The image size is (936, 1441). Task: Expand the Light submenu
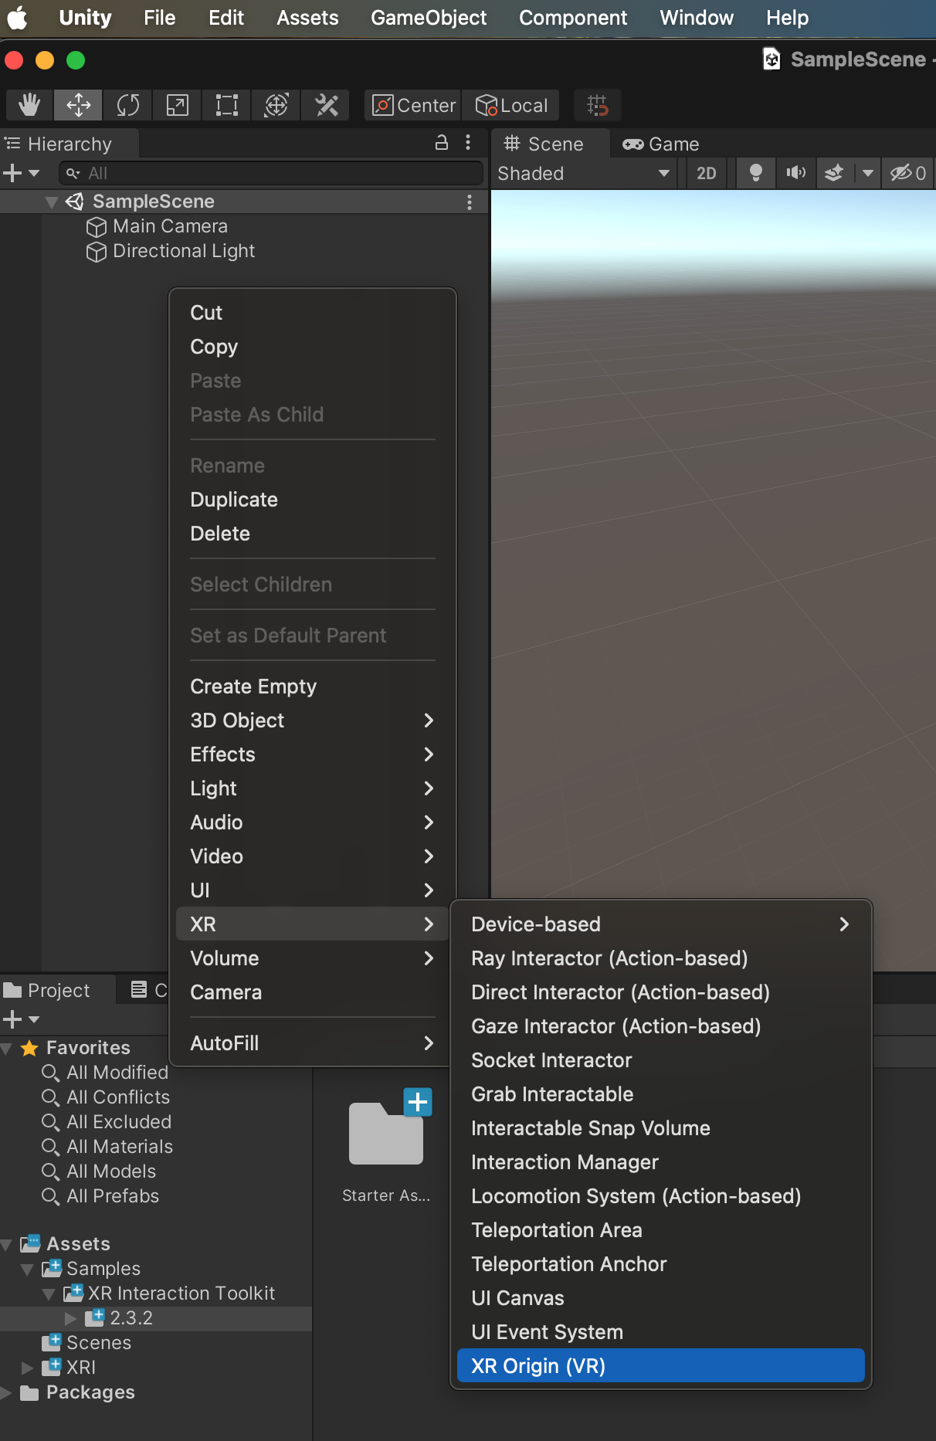coord(313,788)
